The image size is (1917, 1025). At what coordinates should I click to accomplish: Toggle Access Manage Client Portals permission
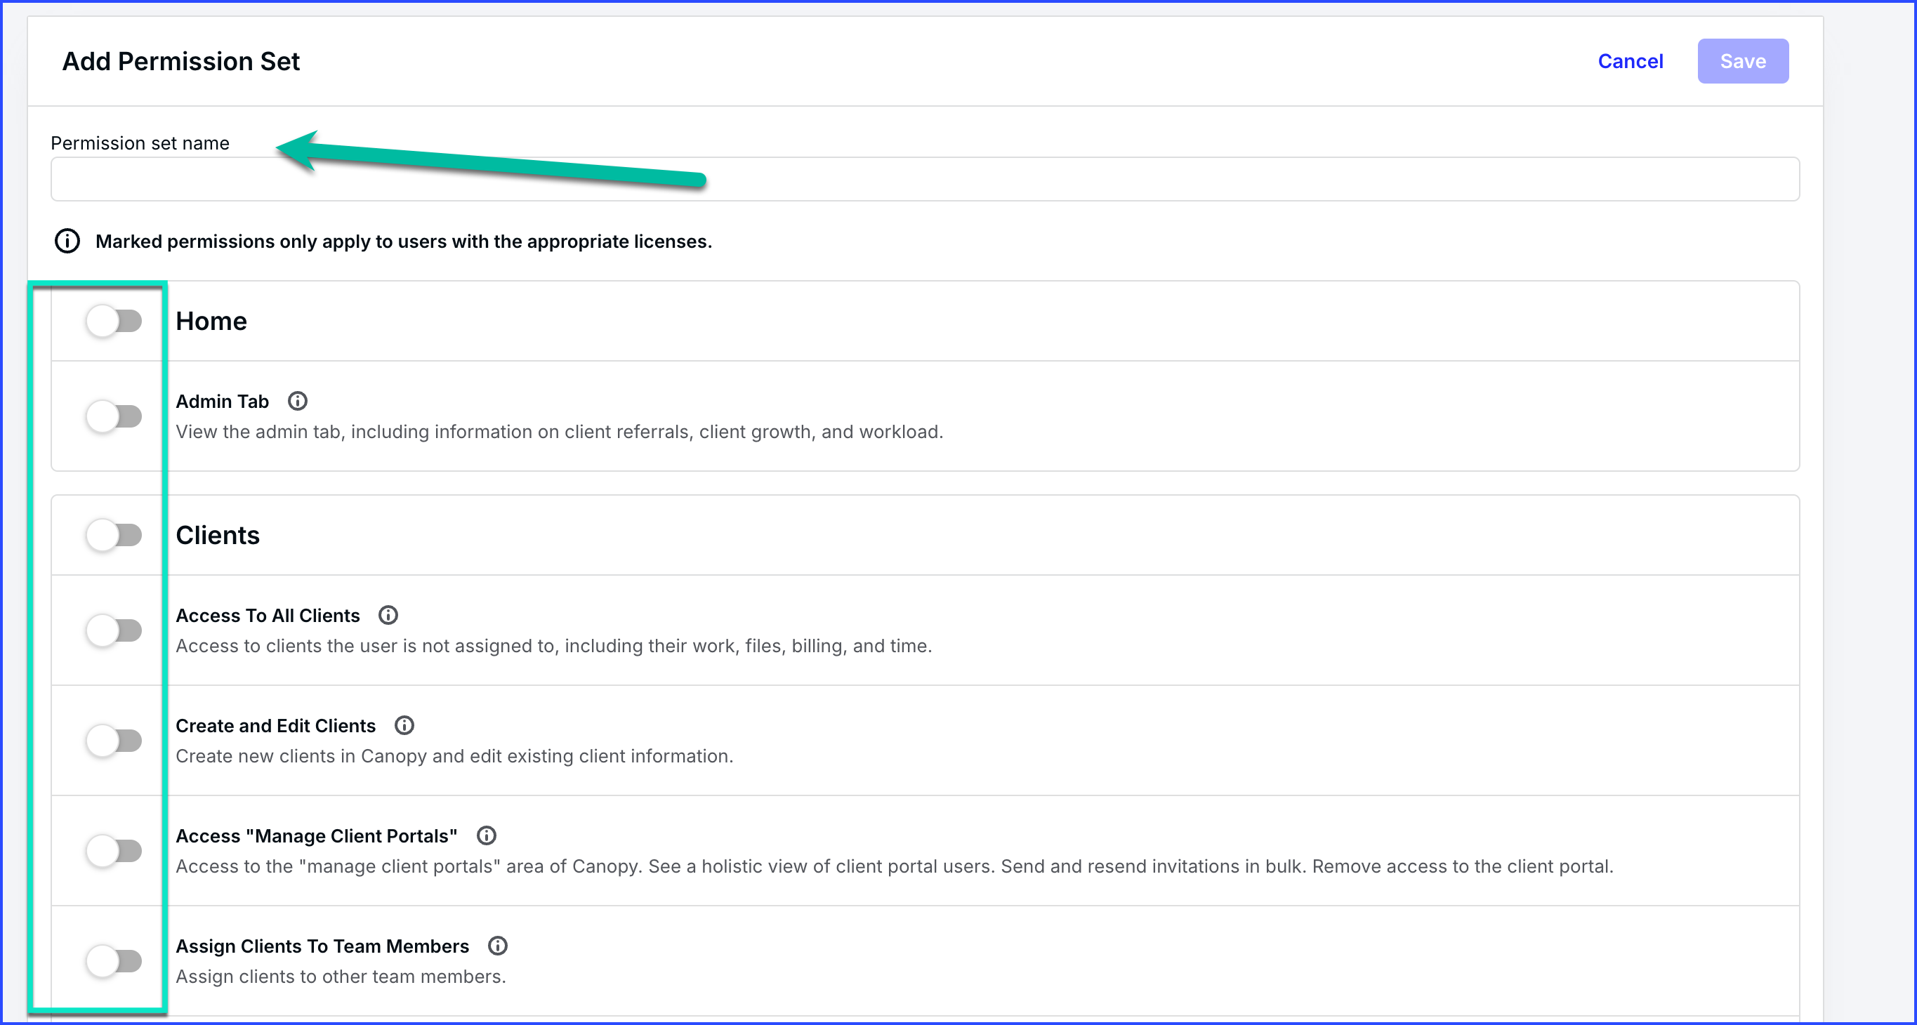tap(114, 851)
